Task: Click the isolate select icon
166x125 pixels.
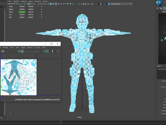Action: (x=79, y=4)
